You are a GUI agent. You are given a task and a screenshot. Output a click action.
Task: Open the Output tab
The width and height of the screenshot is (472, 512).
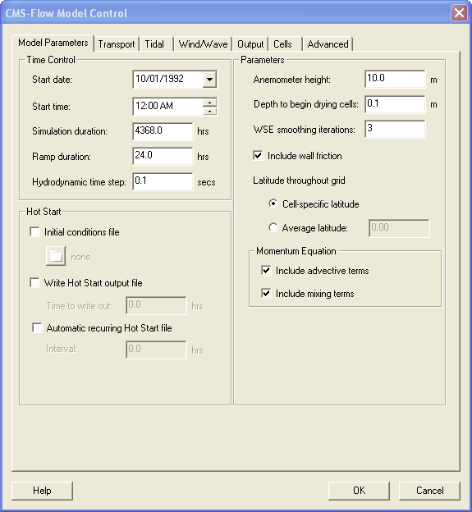[250, 44]
